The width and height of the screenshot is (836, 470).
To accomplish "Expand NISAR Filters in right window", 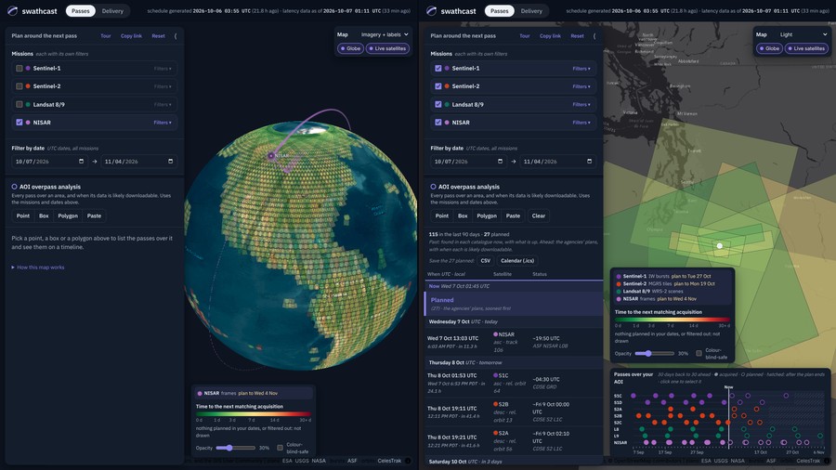I will [581, 123].
